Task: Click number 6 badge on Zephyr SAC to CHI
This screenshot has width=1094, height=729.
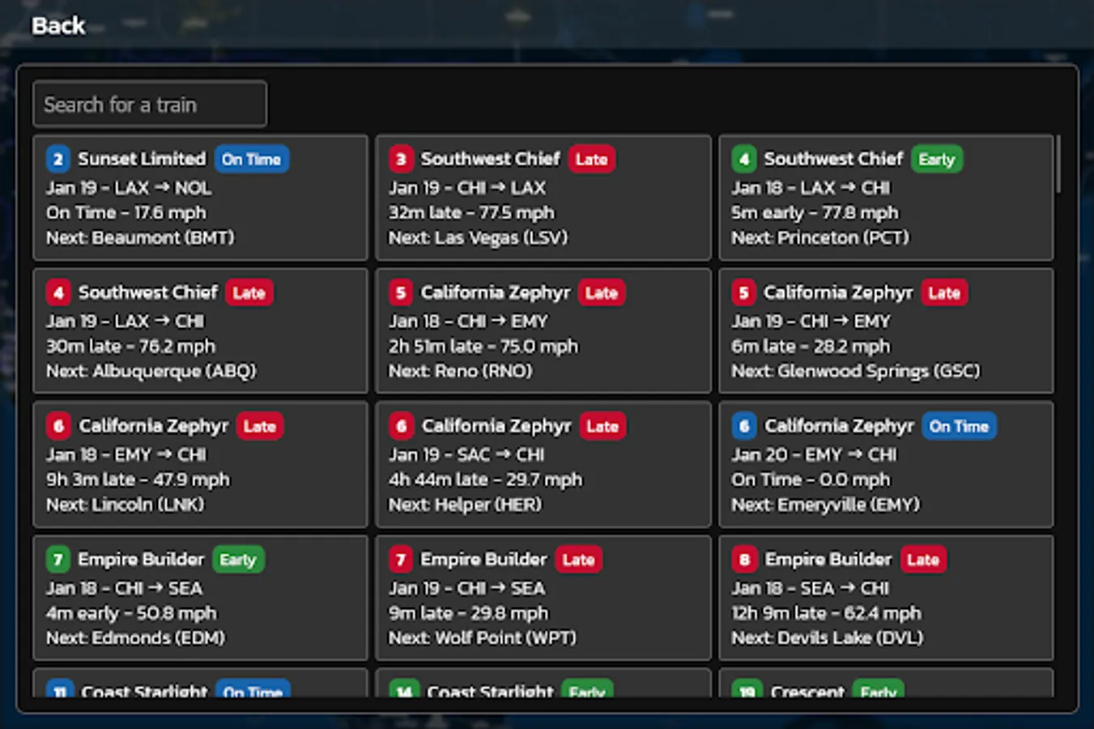Action: pos(401,427)
